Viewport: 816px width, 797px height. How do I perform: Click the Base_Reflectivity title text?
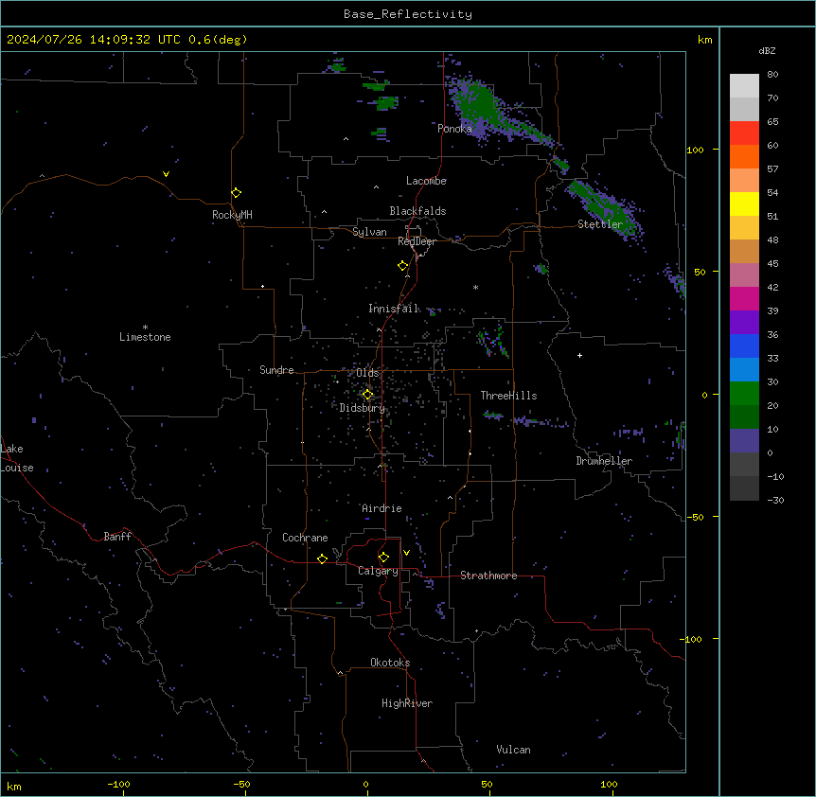point(408,14)
